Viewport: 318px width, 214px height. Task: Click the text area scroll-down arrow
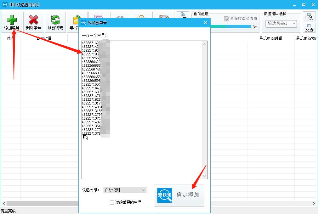pyautogui.click(x=204, y=176)
